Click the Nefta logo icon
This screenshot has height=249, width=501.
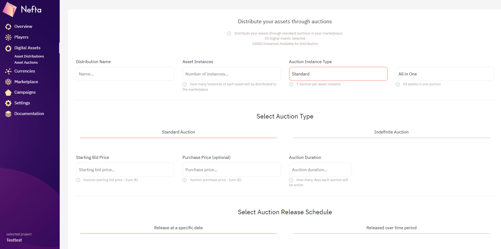[x=10, y=9]
